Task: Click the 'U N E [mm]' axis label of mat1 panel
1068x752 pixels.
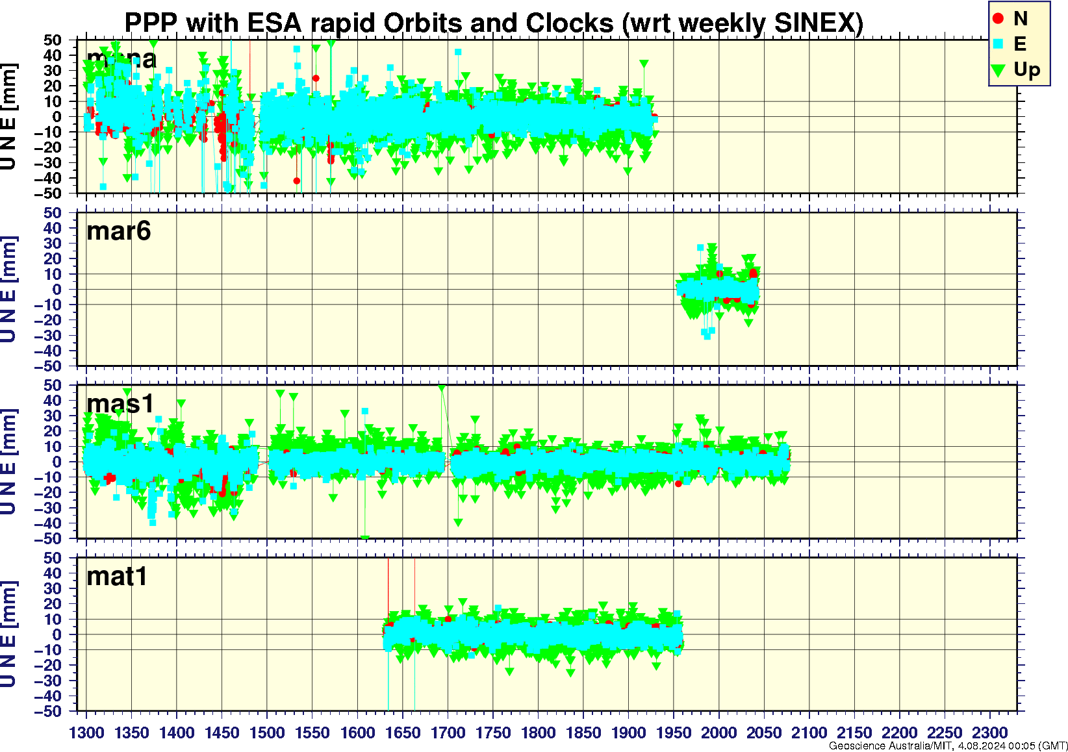Action: (8, 635)
